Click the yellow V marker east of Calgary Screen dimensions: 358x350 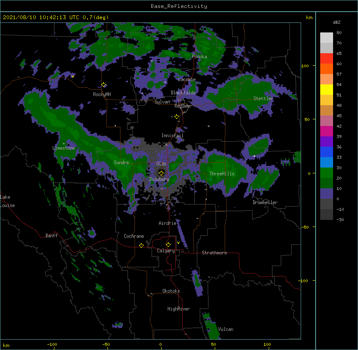pyautogui.click(x=178, y=243)
